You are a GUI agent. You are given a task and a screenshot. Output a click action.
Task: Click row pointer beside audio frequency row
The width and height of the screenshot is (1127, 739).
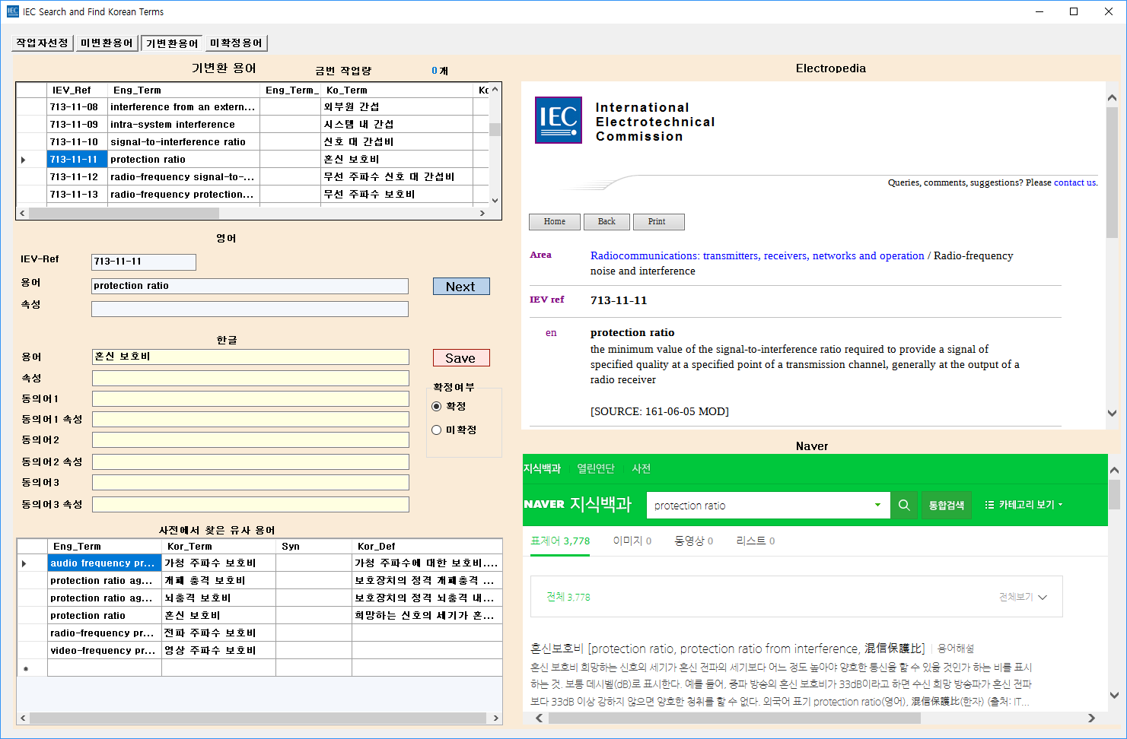click(24, 563)
